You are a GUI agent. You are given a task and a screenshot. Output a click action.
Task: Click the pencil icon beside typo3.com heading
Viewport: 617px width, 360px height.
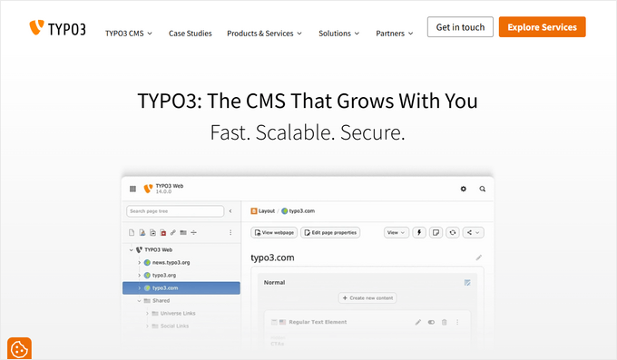[x=479, y=258]
